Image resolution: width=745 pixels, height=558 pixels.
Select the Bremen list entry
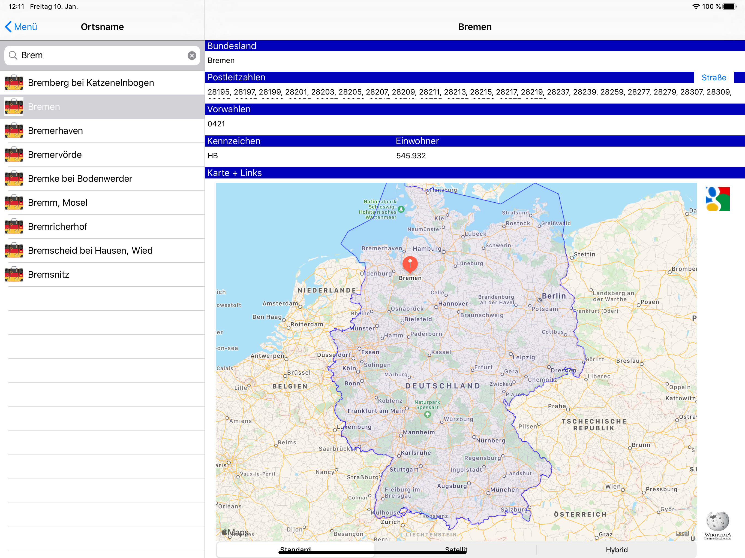pos(102,107)
